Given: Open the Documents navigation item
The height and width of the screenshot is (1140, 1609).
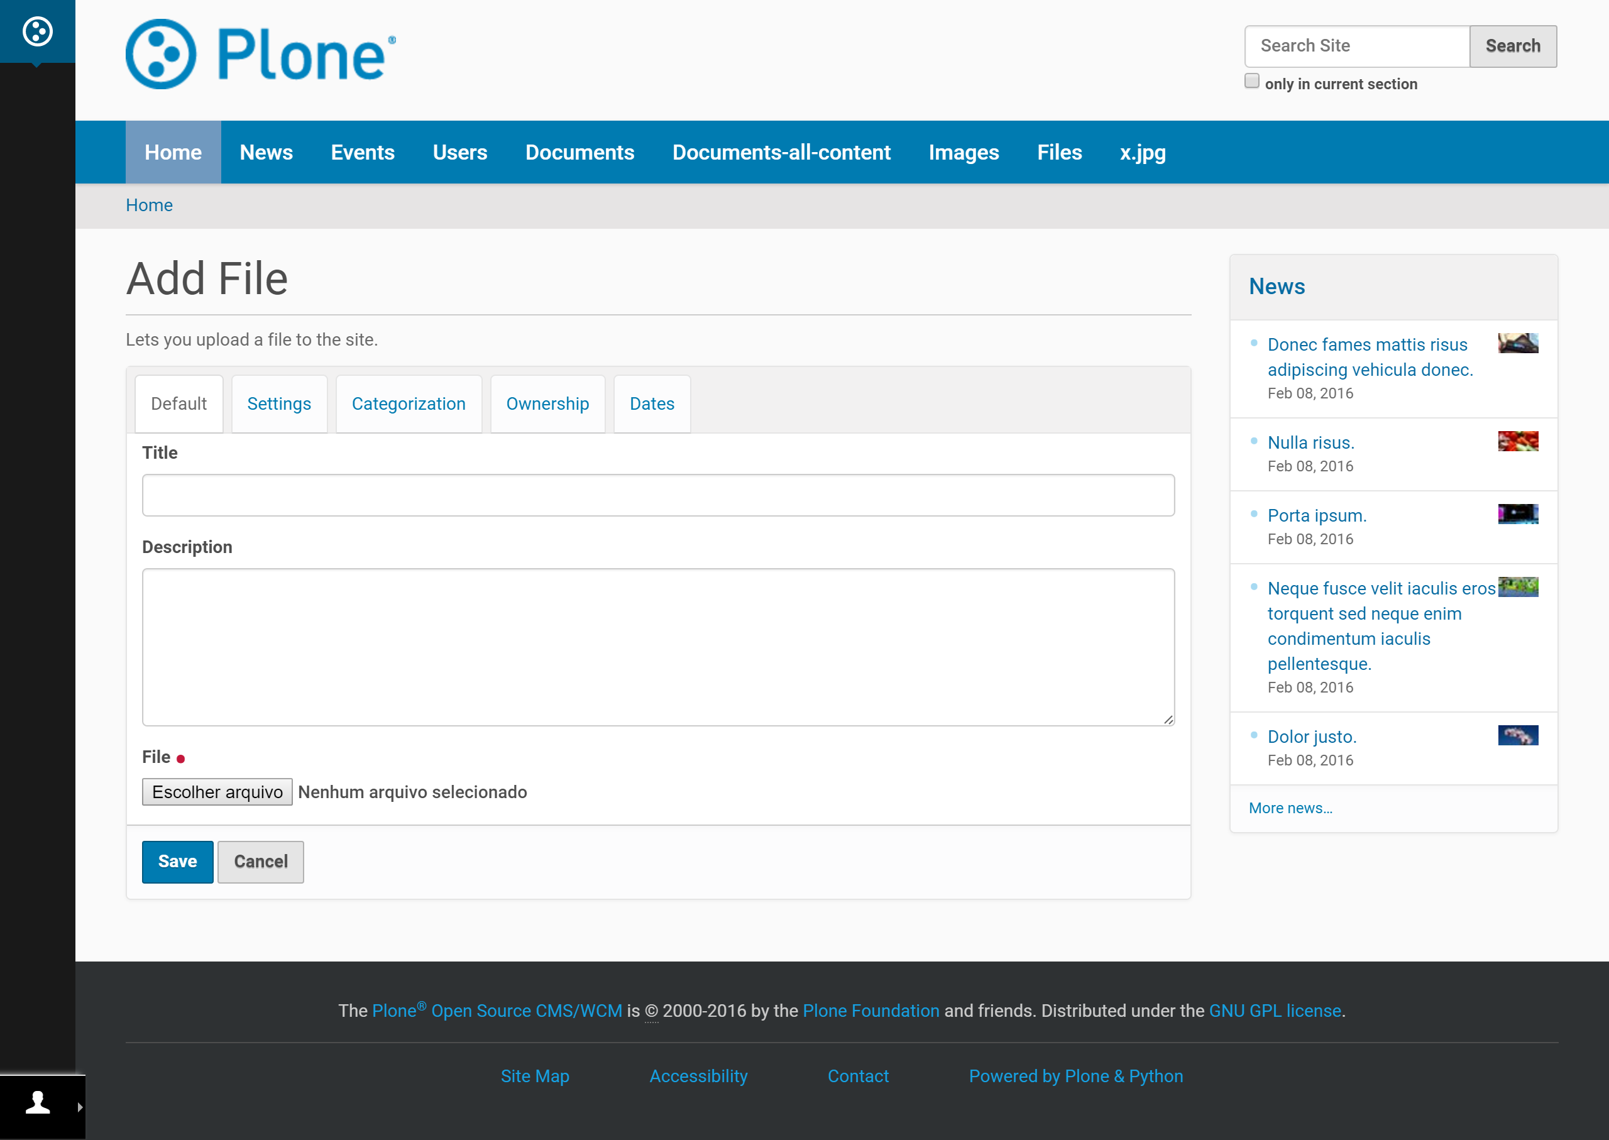Looking at the screenshot, I should (580, 152).
